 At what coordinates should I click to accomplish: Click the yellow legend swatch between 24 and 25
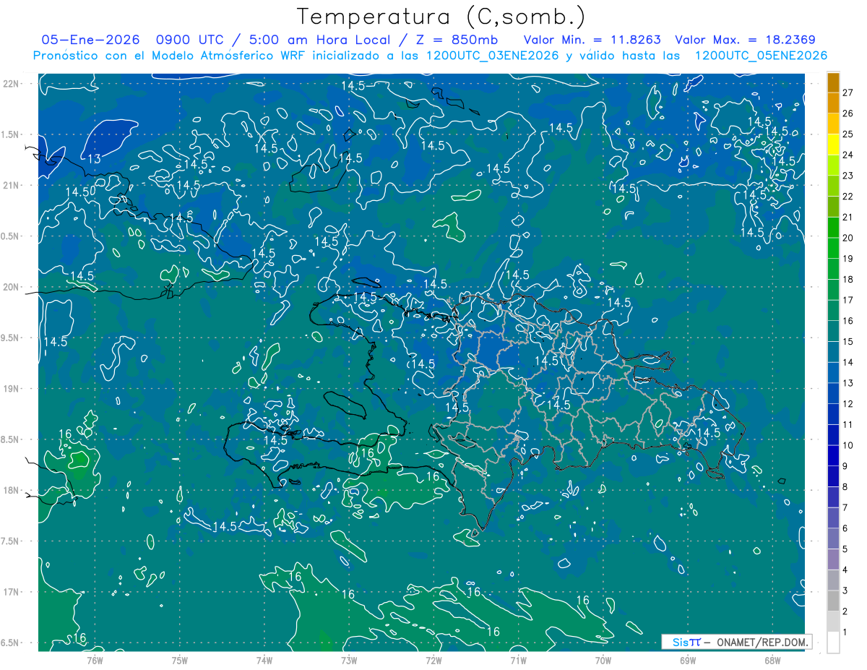pyautogui.click(x=833, y=144)
